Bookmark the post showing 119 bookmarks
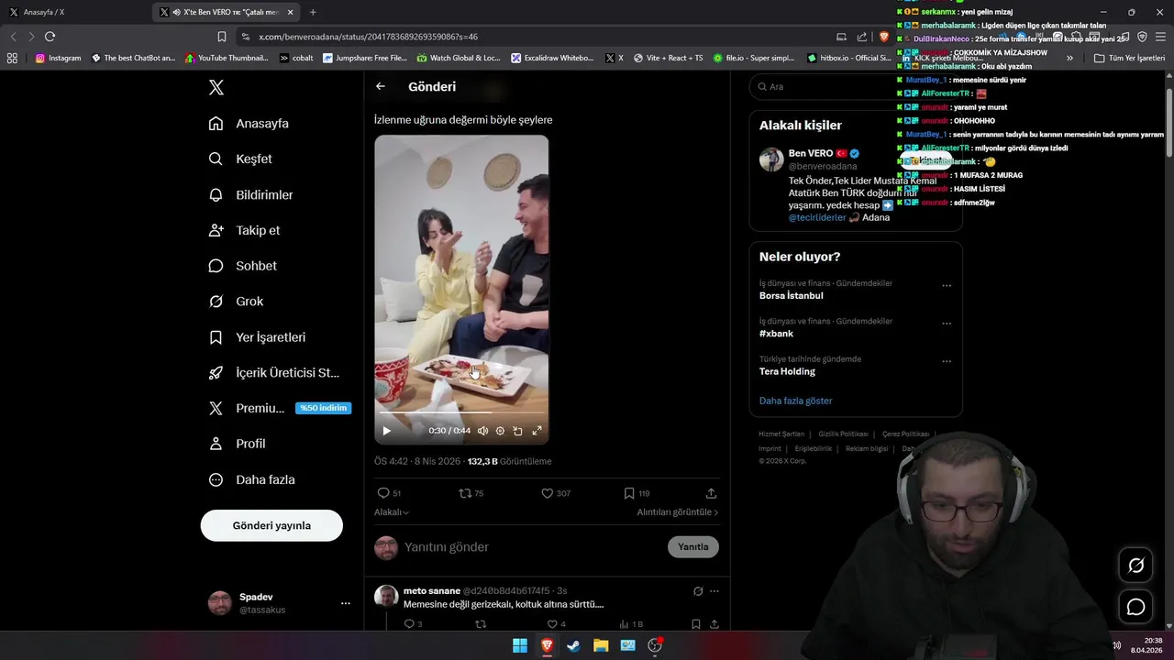Image resolution: width=1174 pixels, height=660 pixels. pyautogui.click(x=637, y=493)
